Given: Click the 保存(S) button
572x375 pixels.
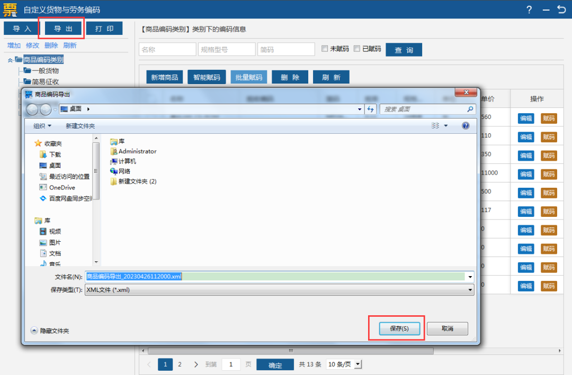Looking at the screenshot, I should pos(399,328).
